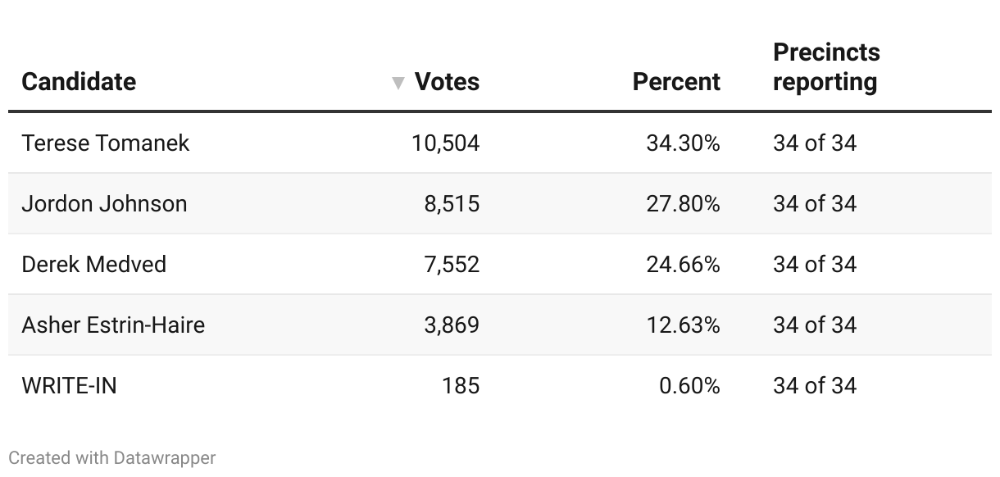Select the Derek Medved candidate name

94,264
